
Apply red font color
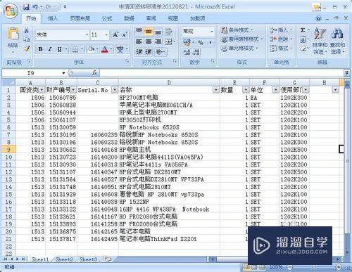(105, 49)
